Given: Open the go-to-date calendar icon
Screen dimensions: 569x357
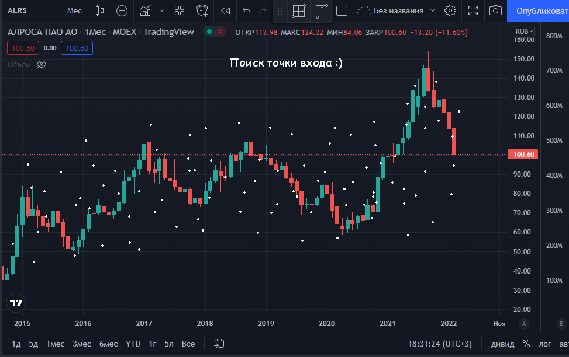Looking at the screenshot, I should [x=219, y=344].
